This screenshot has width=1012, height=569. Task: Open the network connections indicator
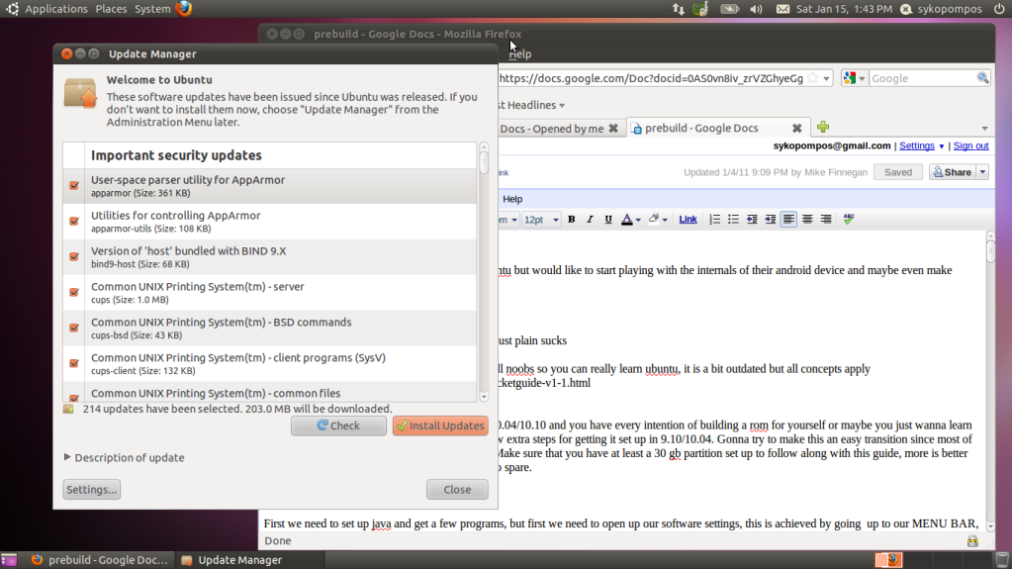[679, 9]
